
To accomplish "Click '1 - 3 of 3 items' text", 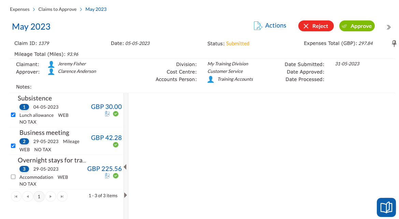I will coord(103,195).
